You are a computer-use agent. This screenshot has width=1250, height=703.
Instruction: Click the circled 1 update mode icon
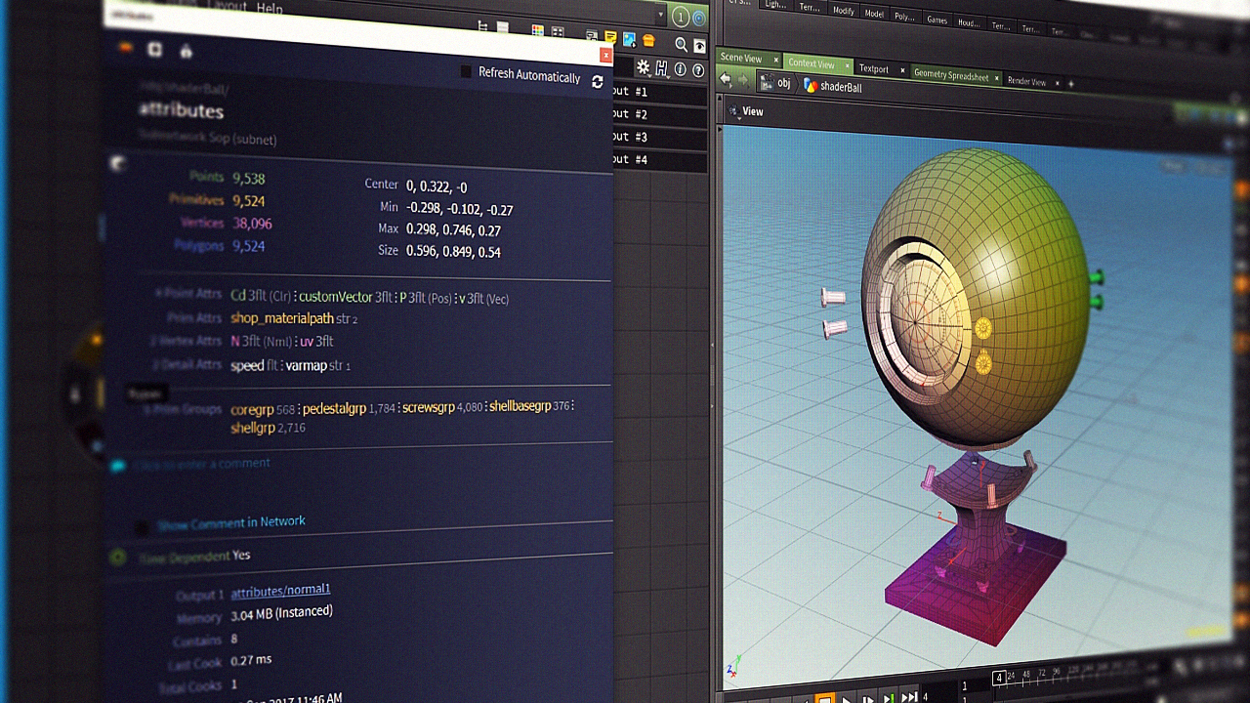pyautogui.click(x=681, y=17)
